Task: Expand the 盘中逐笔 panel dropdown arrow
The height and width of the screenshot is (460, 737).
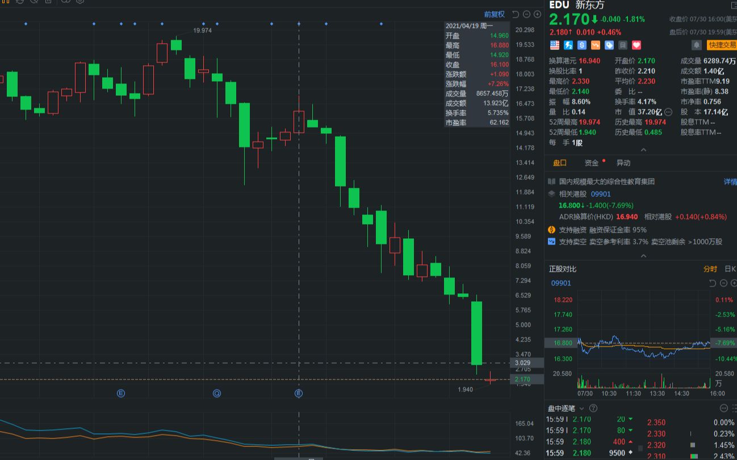Action: click(x=582, y=408)
